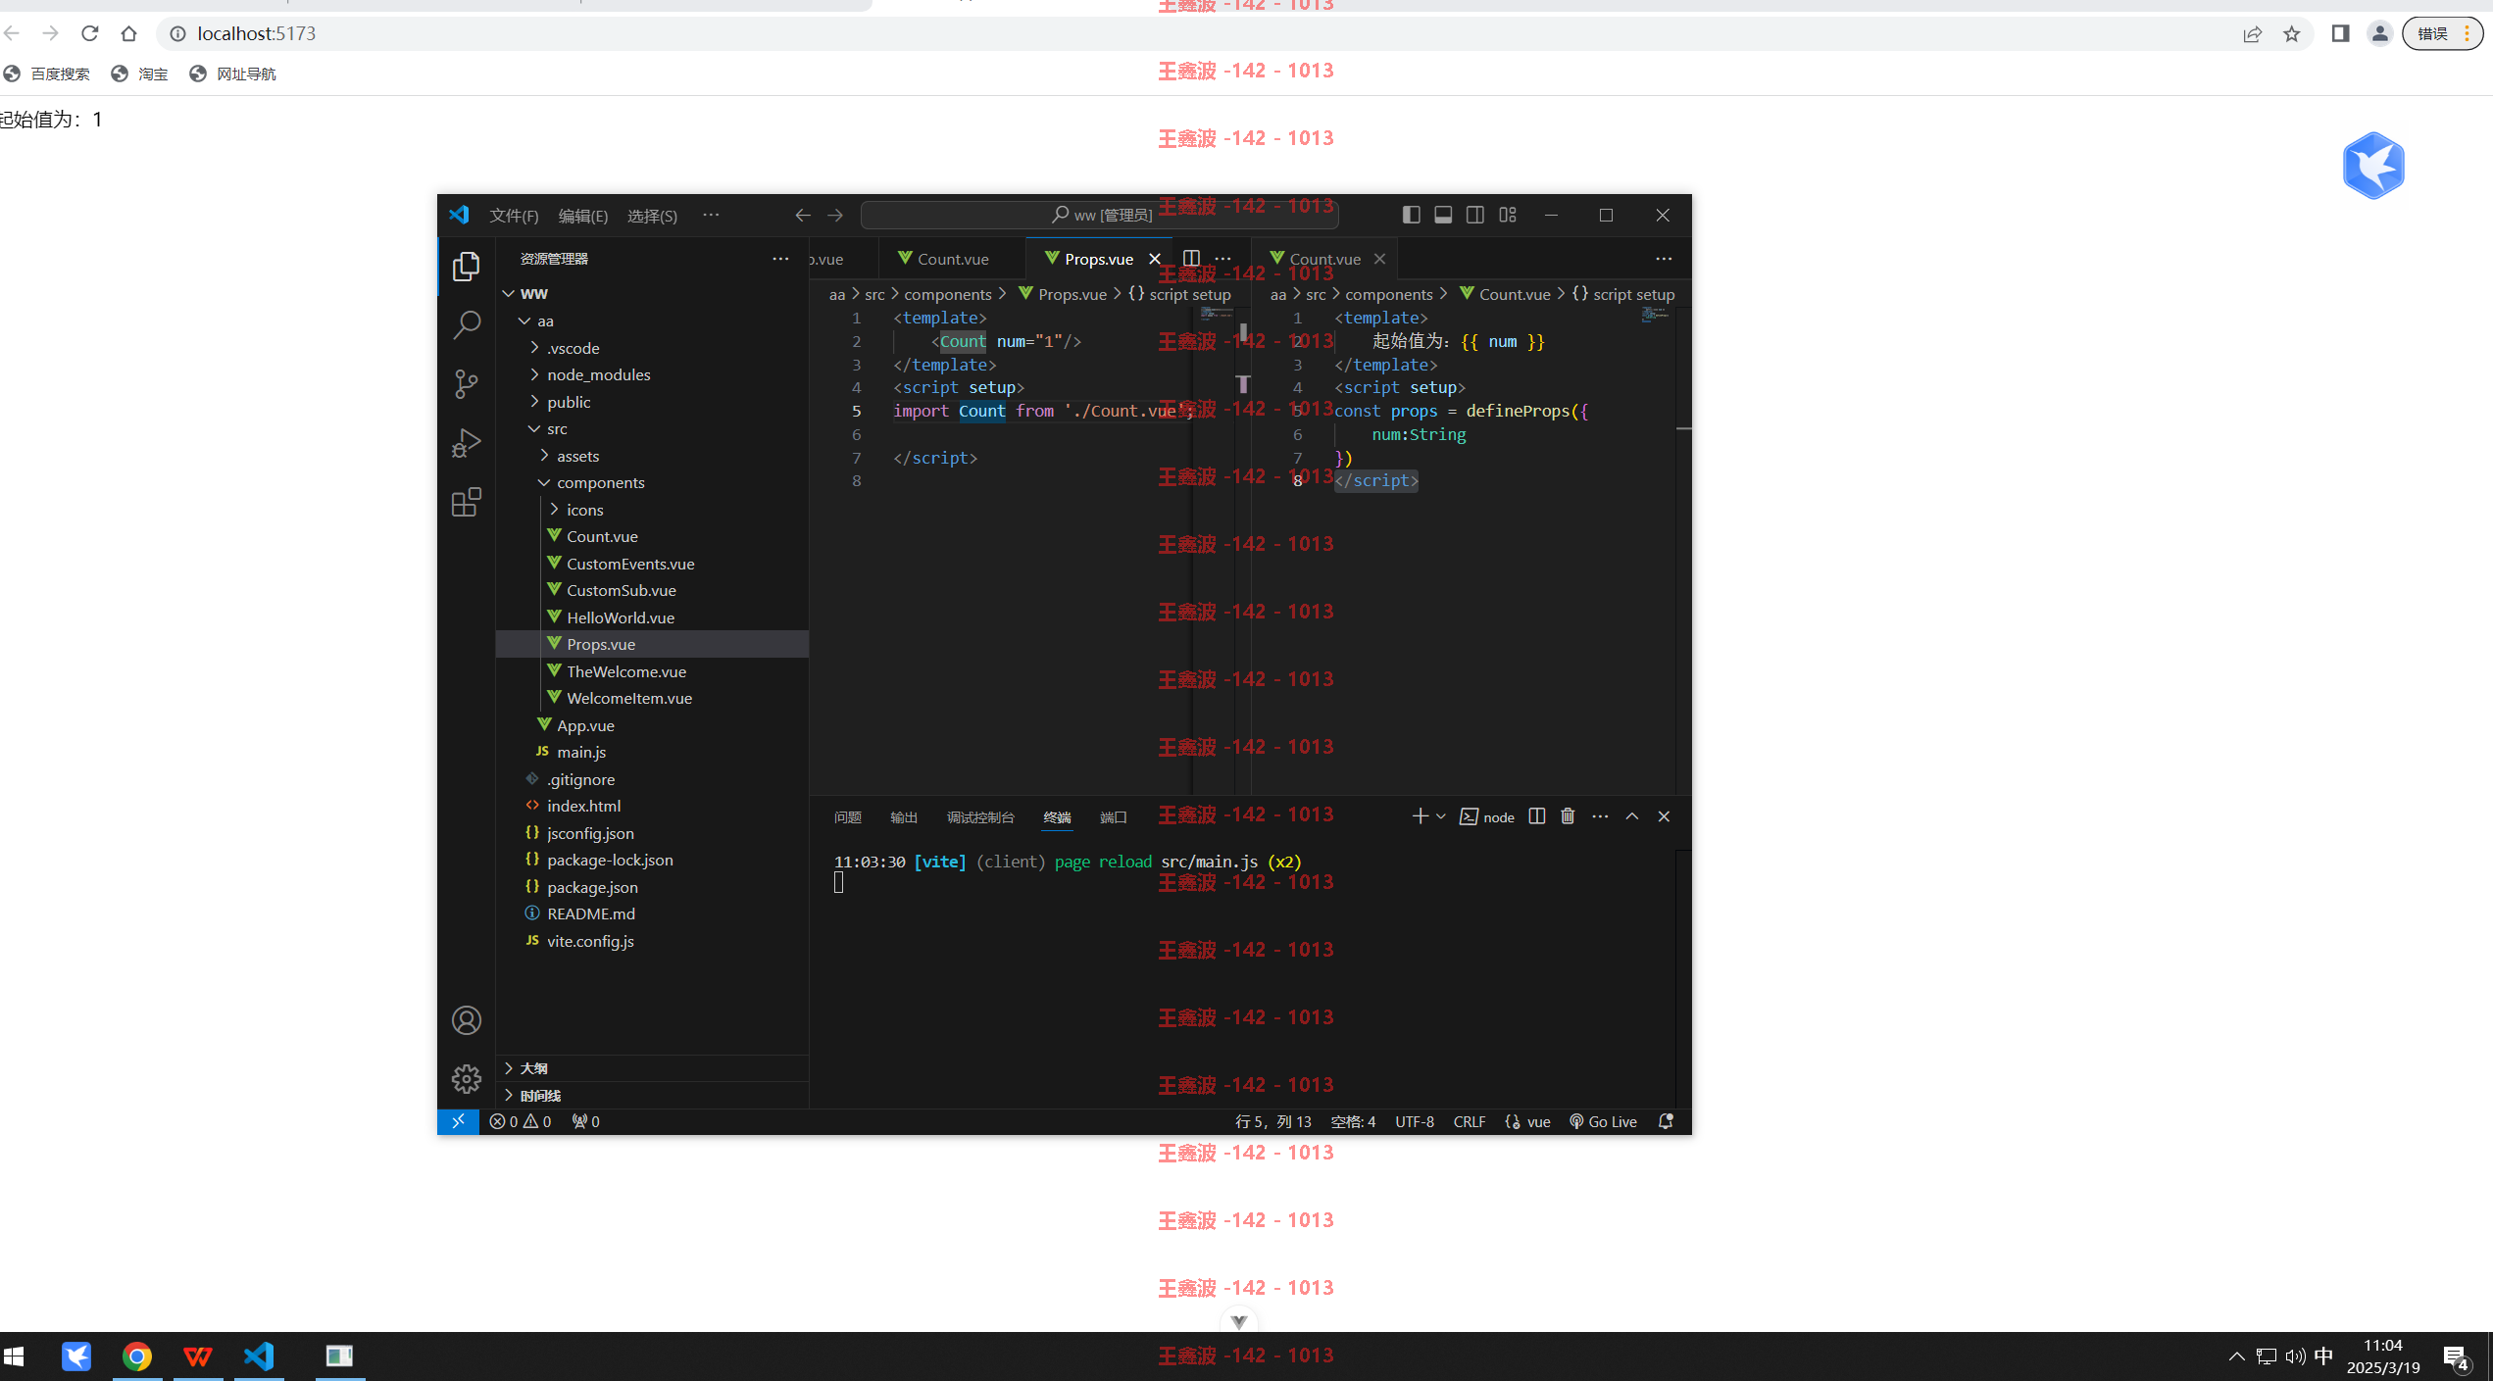Open Manage gear settings in VS Code
This screenshot has width=2493, height=1381.
(467, 1079)
